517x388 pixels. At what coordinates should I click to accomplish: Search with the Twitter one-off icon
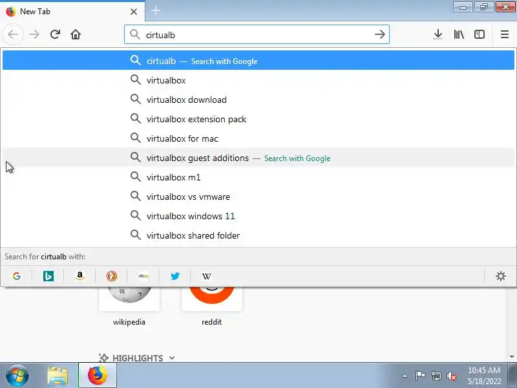tap(174, 276)
